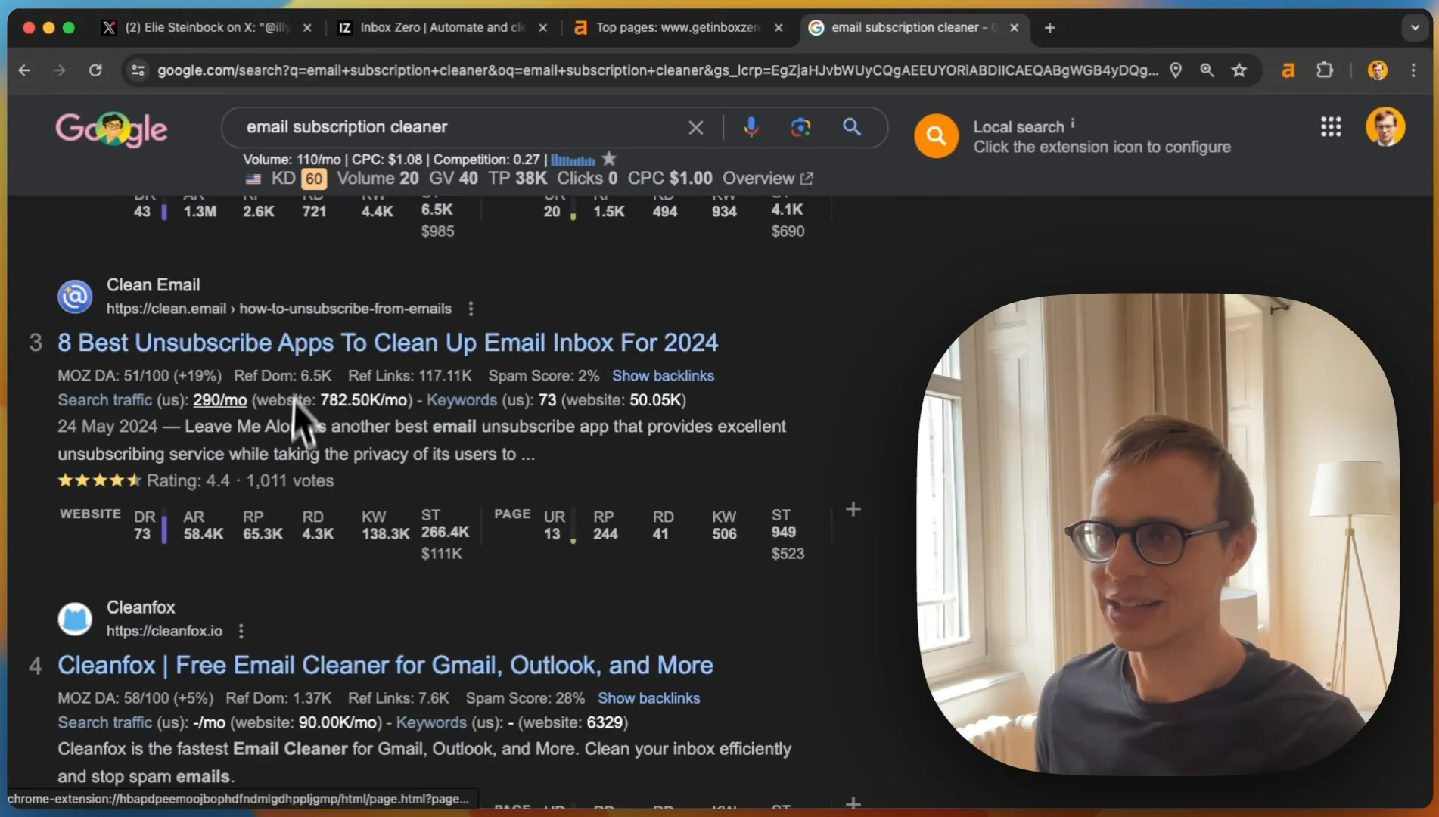This screenshot has height=817, width=1439.
Task: Open the Extensions puzzle icon
Action: (1324, 70)
